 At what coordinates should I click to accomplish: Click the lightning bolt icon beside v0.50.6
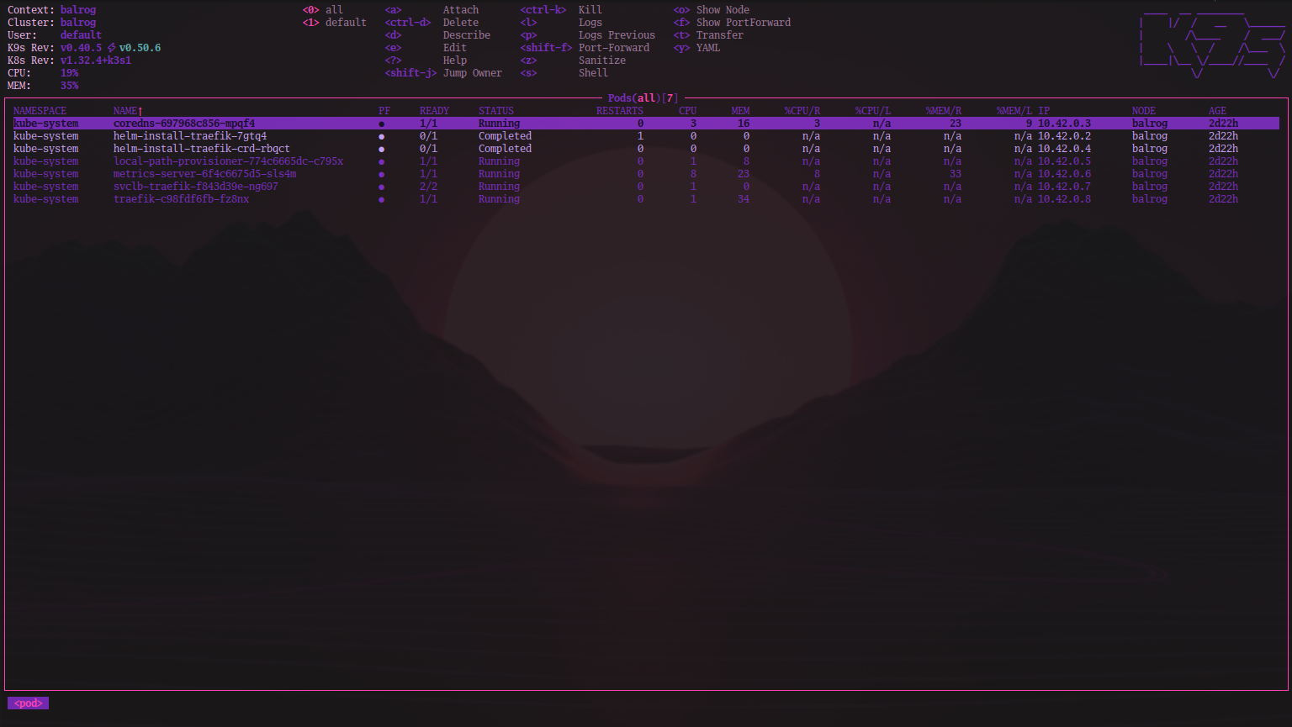pyautogui.click(x=111, y=48)
